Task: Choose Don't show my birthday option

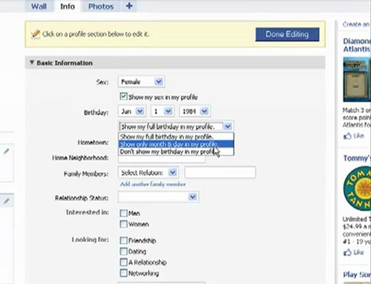Action: [x=176, y=151]
